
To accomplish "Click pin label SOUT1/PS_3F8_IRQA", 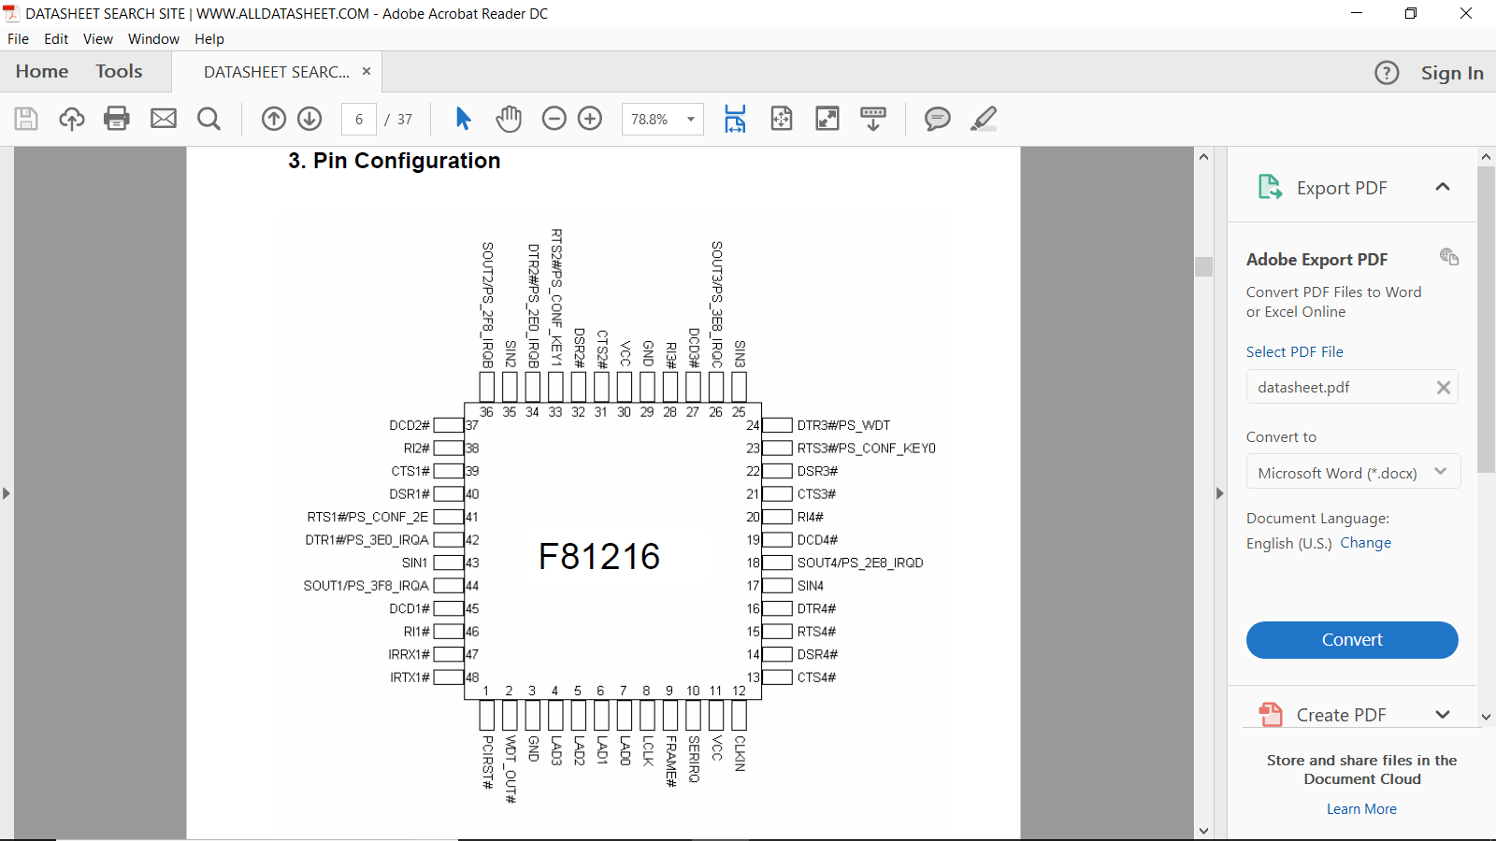I will point(366,586).
